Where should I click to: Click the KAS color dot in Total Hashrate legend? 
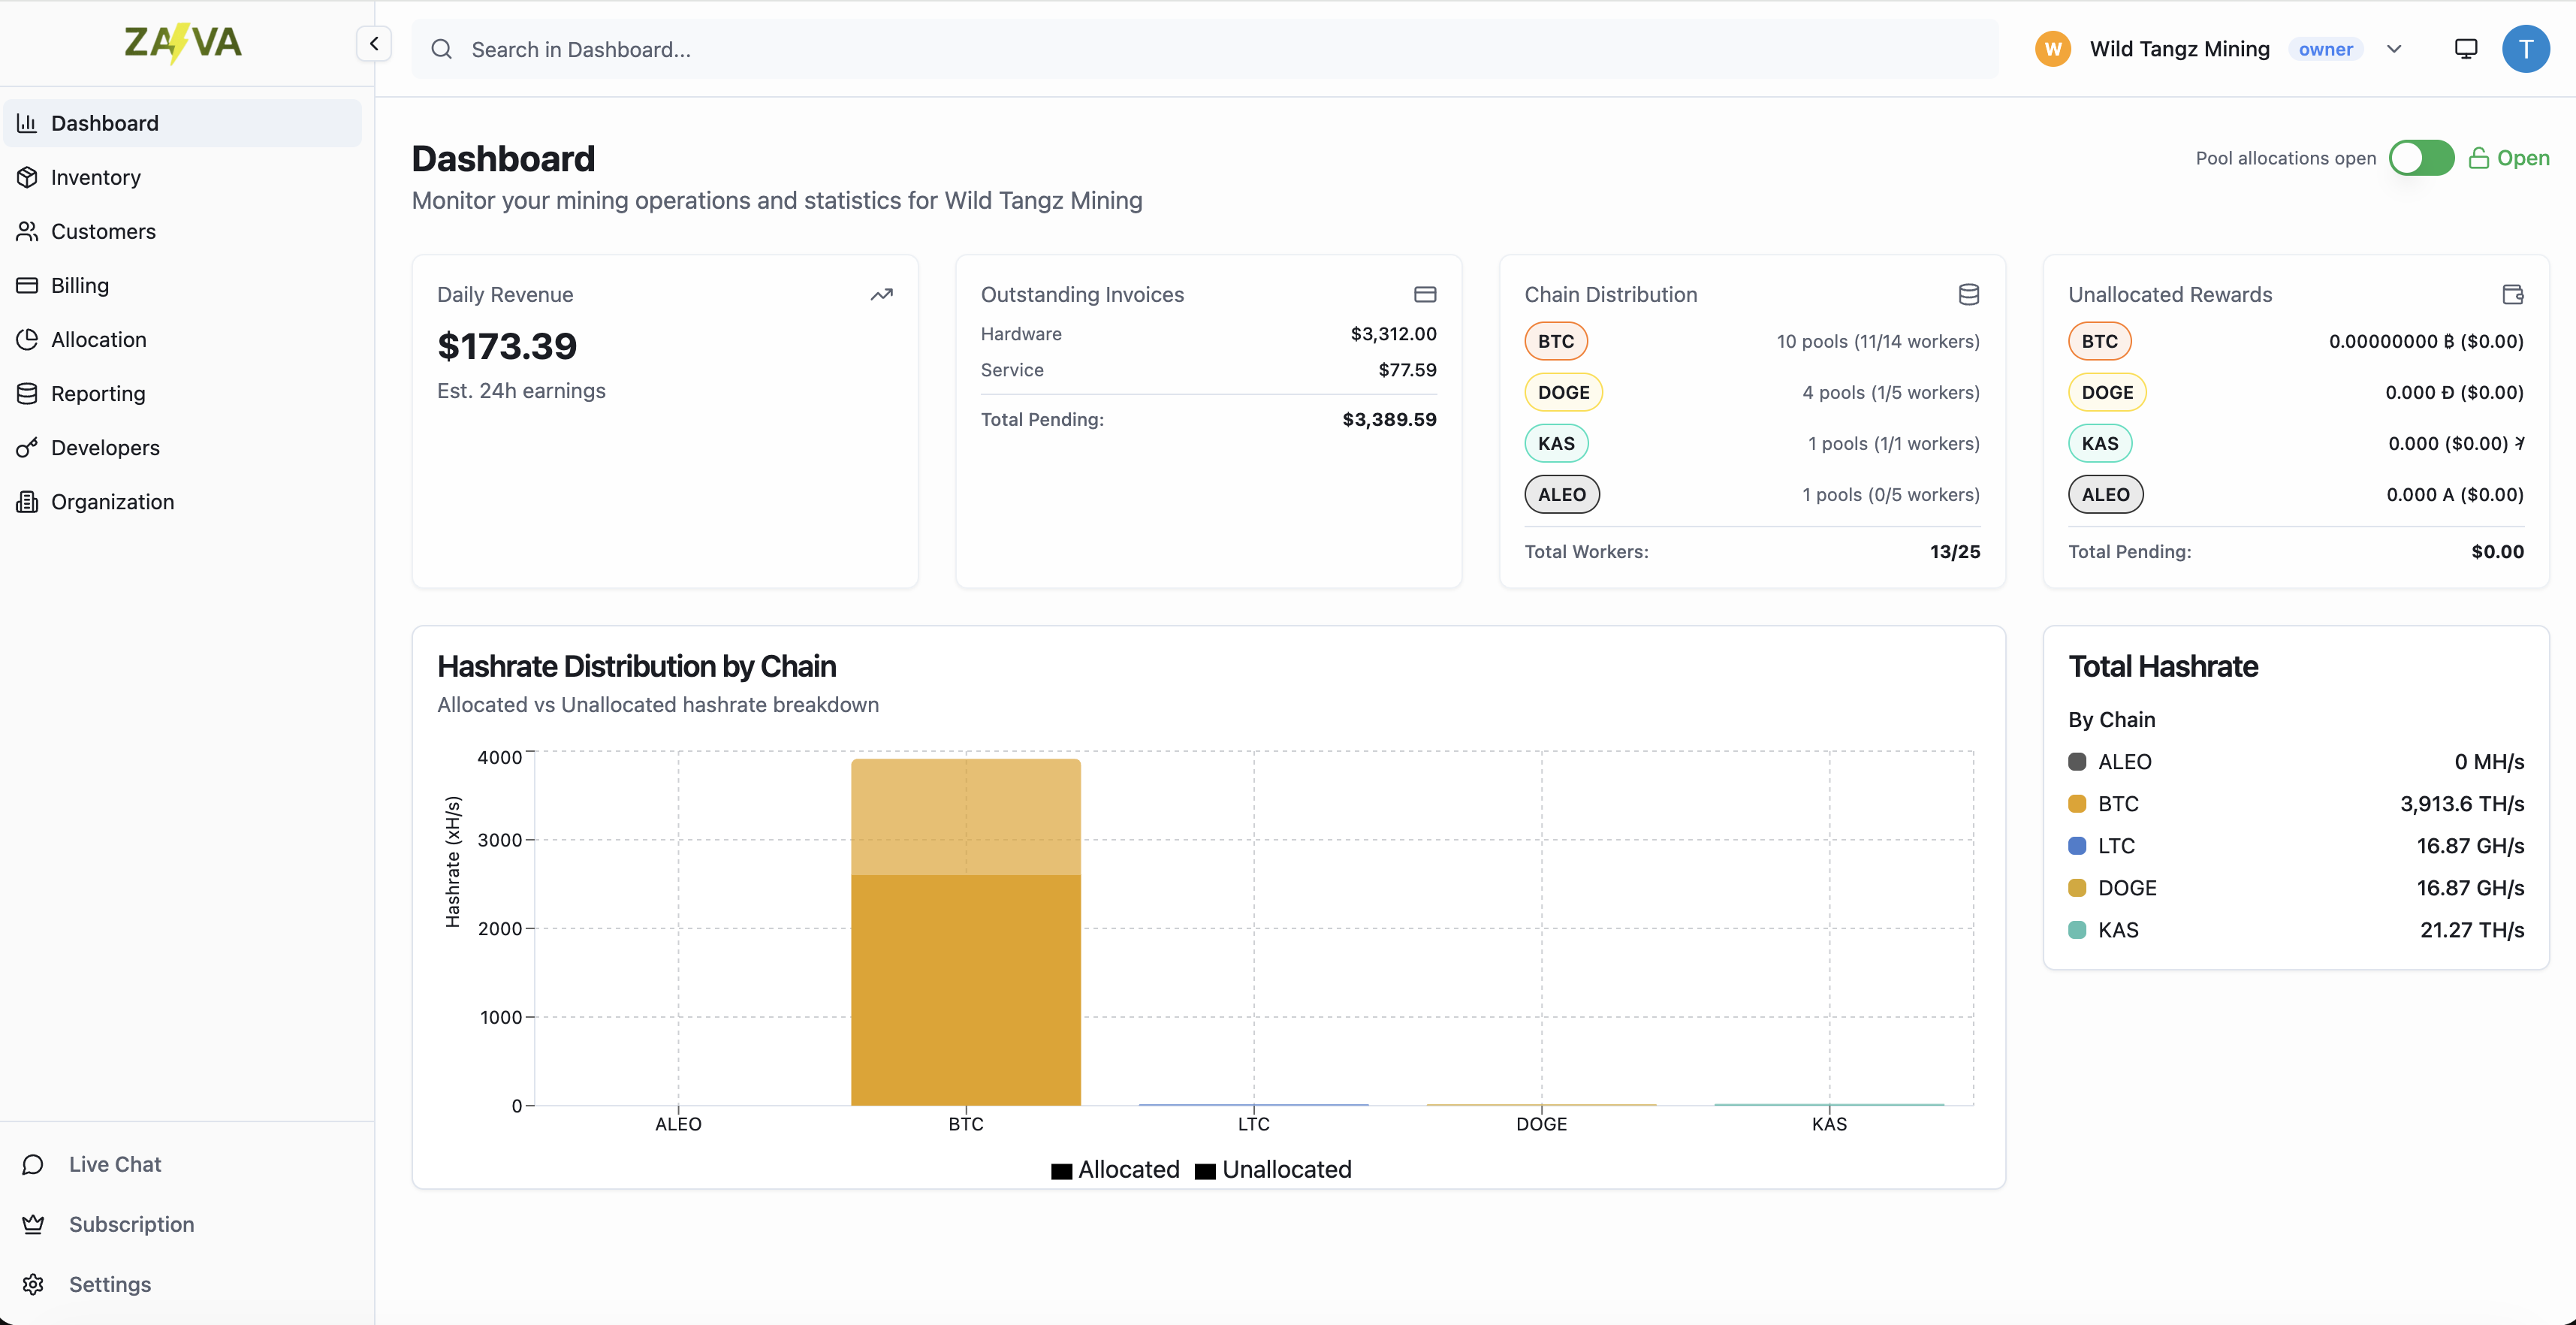point(2078,929)
